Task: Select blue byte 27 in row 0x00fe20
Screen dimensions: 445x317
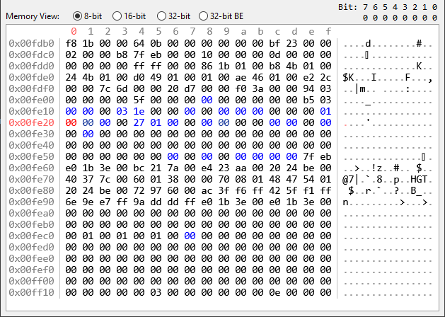Action: (x=139, y=122)
